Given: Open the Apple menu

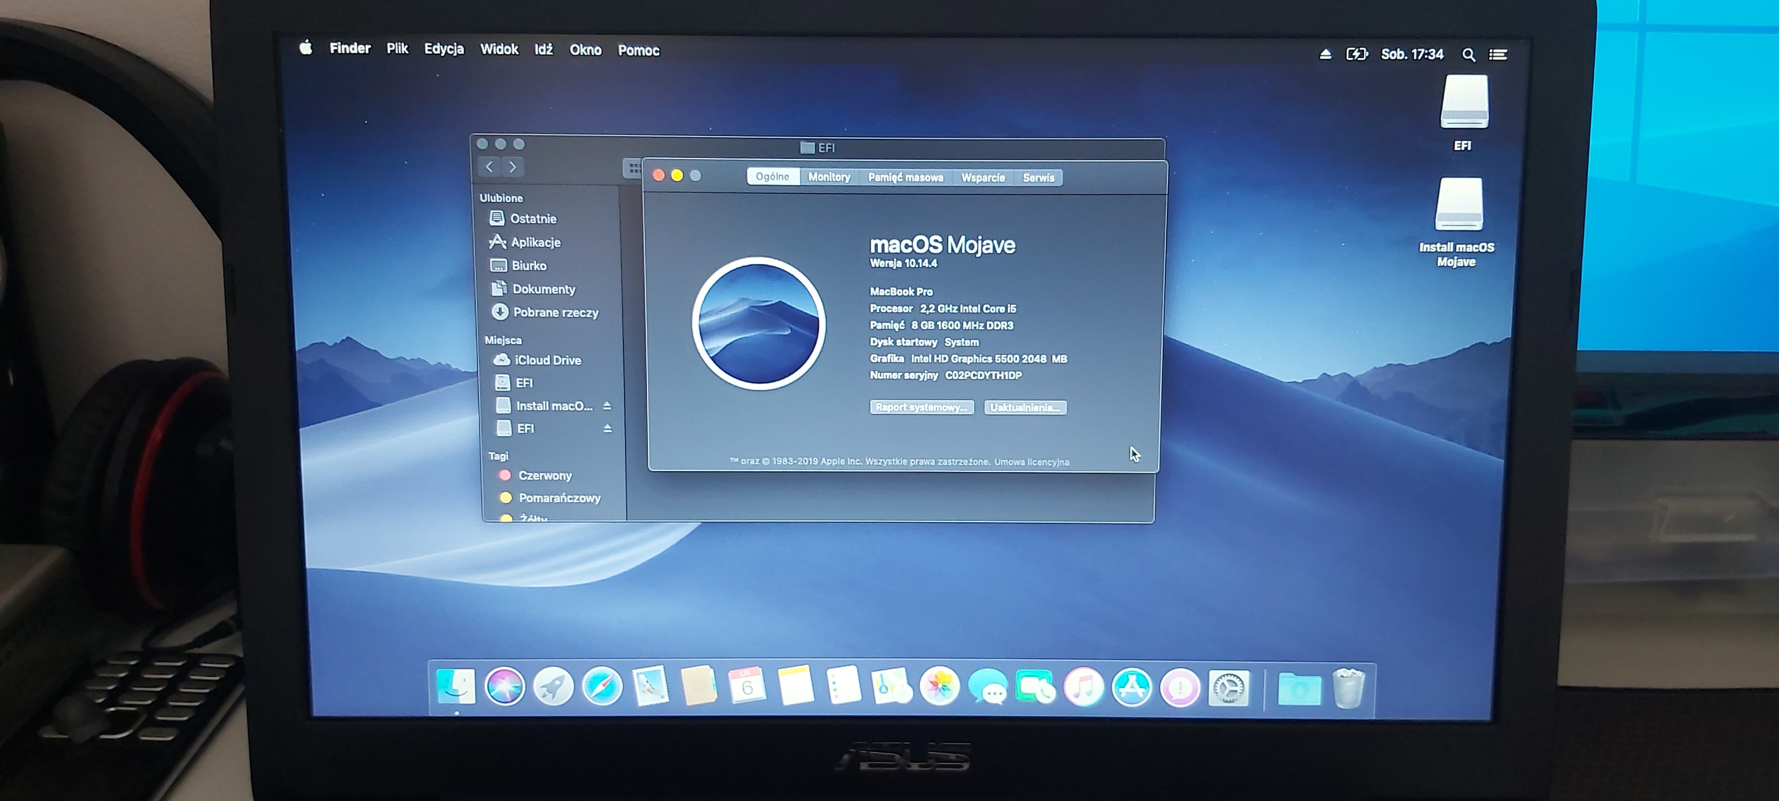Looking at the screenshot, I should (305, 48).
